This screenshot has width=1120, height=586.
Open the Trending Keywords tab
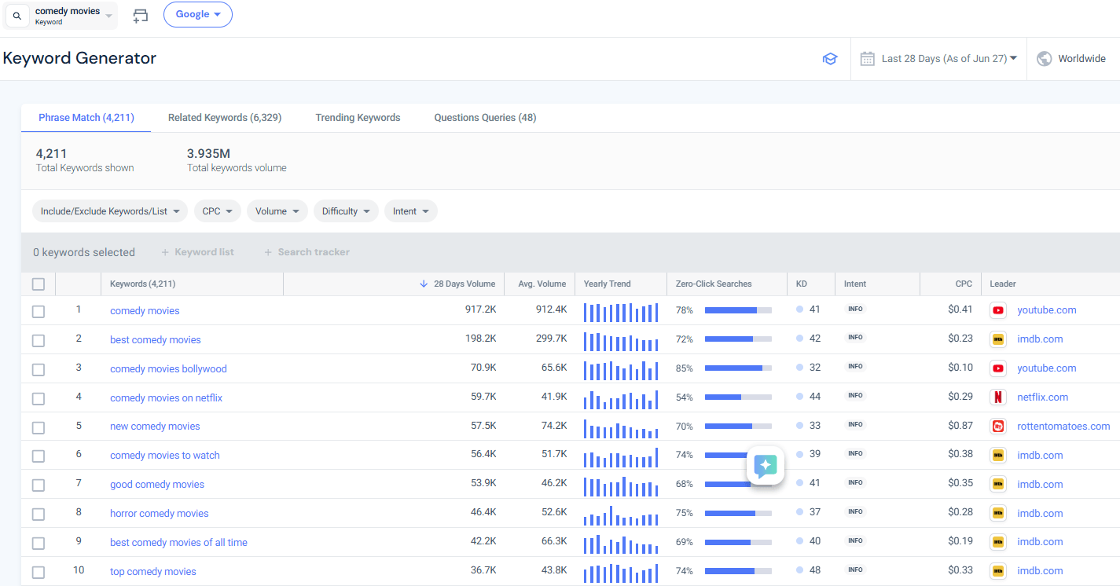(358, 118)
